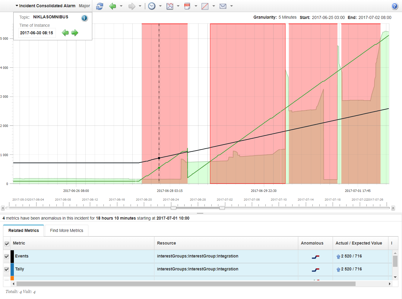Click the mail envelope icon
This screenshot has height=299, width=402.
[x=223, y=6]
